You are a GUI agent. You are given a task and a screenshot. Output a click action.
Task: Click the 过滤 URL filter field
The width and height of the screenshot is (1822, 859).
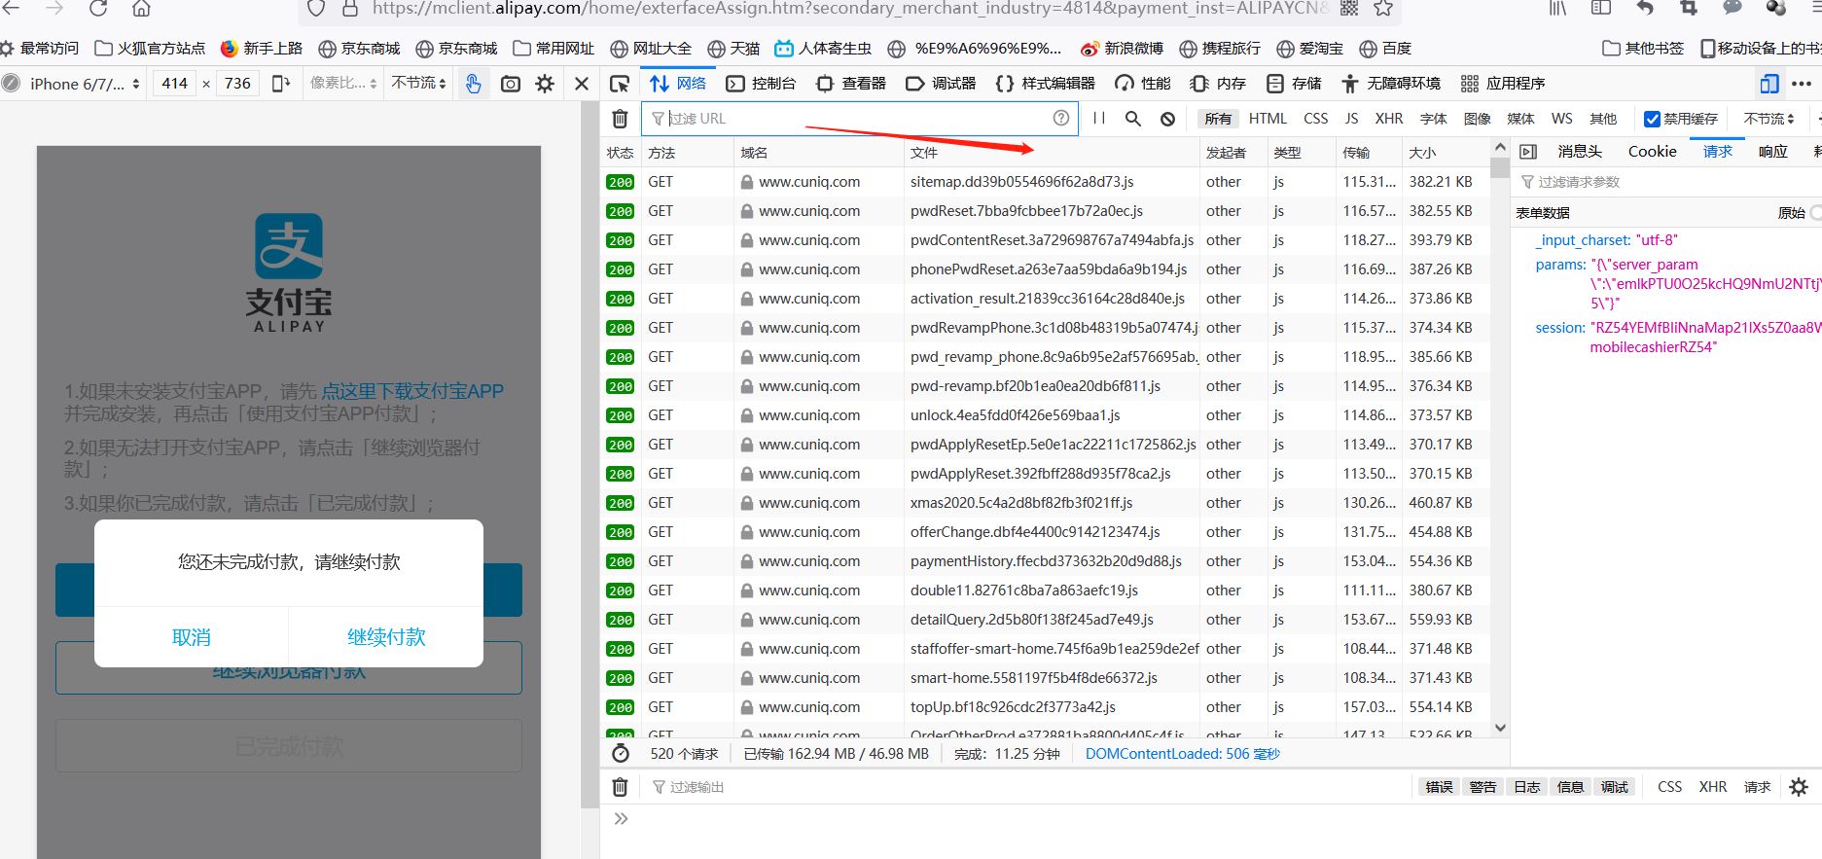tap(859, 119)
